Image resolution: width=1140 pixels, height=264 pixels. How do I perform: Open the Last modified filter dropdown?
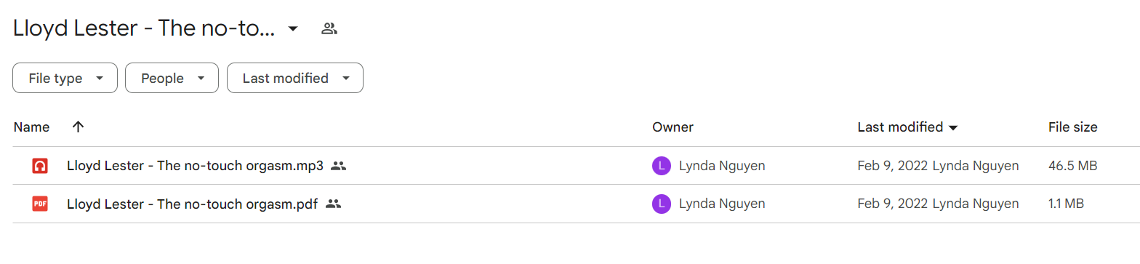[295, 78]
